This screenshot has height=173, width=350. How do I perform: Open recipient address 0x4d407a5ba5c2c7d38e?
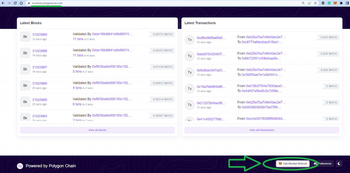click(261, 91)
